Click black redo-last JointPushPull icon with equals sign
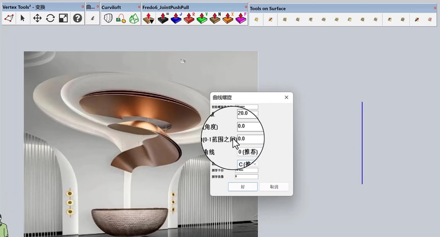Viewport: 440px width, 237px height. 163,18
